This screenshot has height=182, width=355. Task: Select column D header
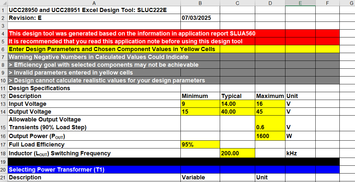tap(270, 3)
